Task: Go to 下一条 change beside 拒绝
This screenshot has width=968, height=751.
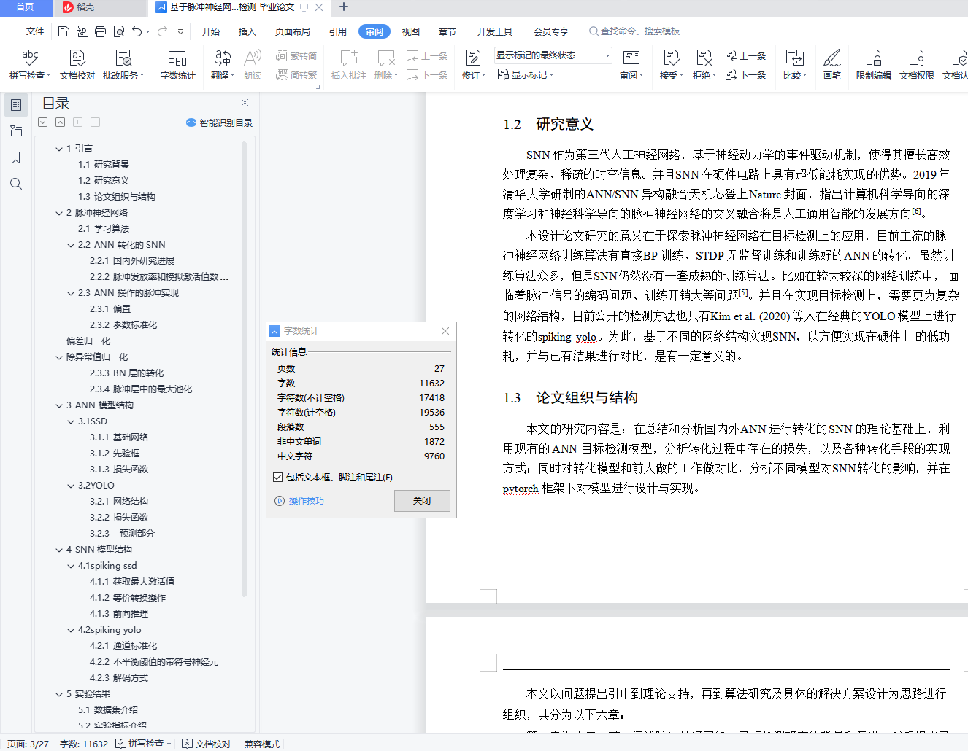Action: (x=746, y=74)
